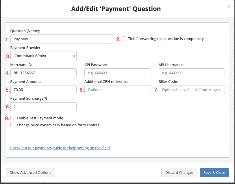Image resolution: width=235 pixels, height=184 pixels.
Task: Dismiss the dialog with the × icon
Action: [229, 6]
